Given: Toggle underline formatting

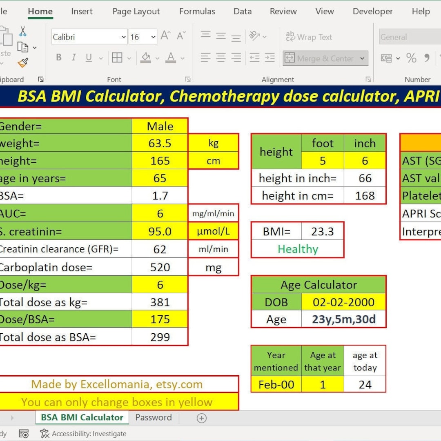Looking at the screenshot, I should [x=88, y=58].
